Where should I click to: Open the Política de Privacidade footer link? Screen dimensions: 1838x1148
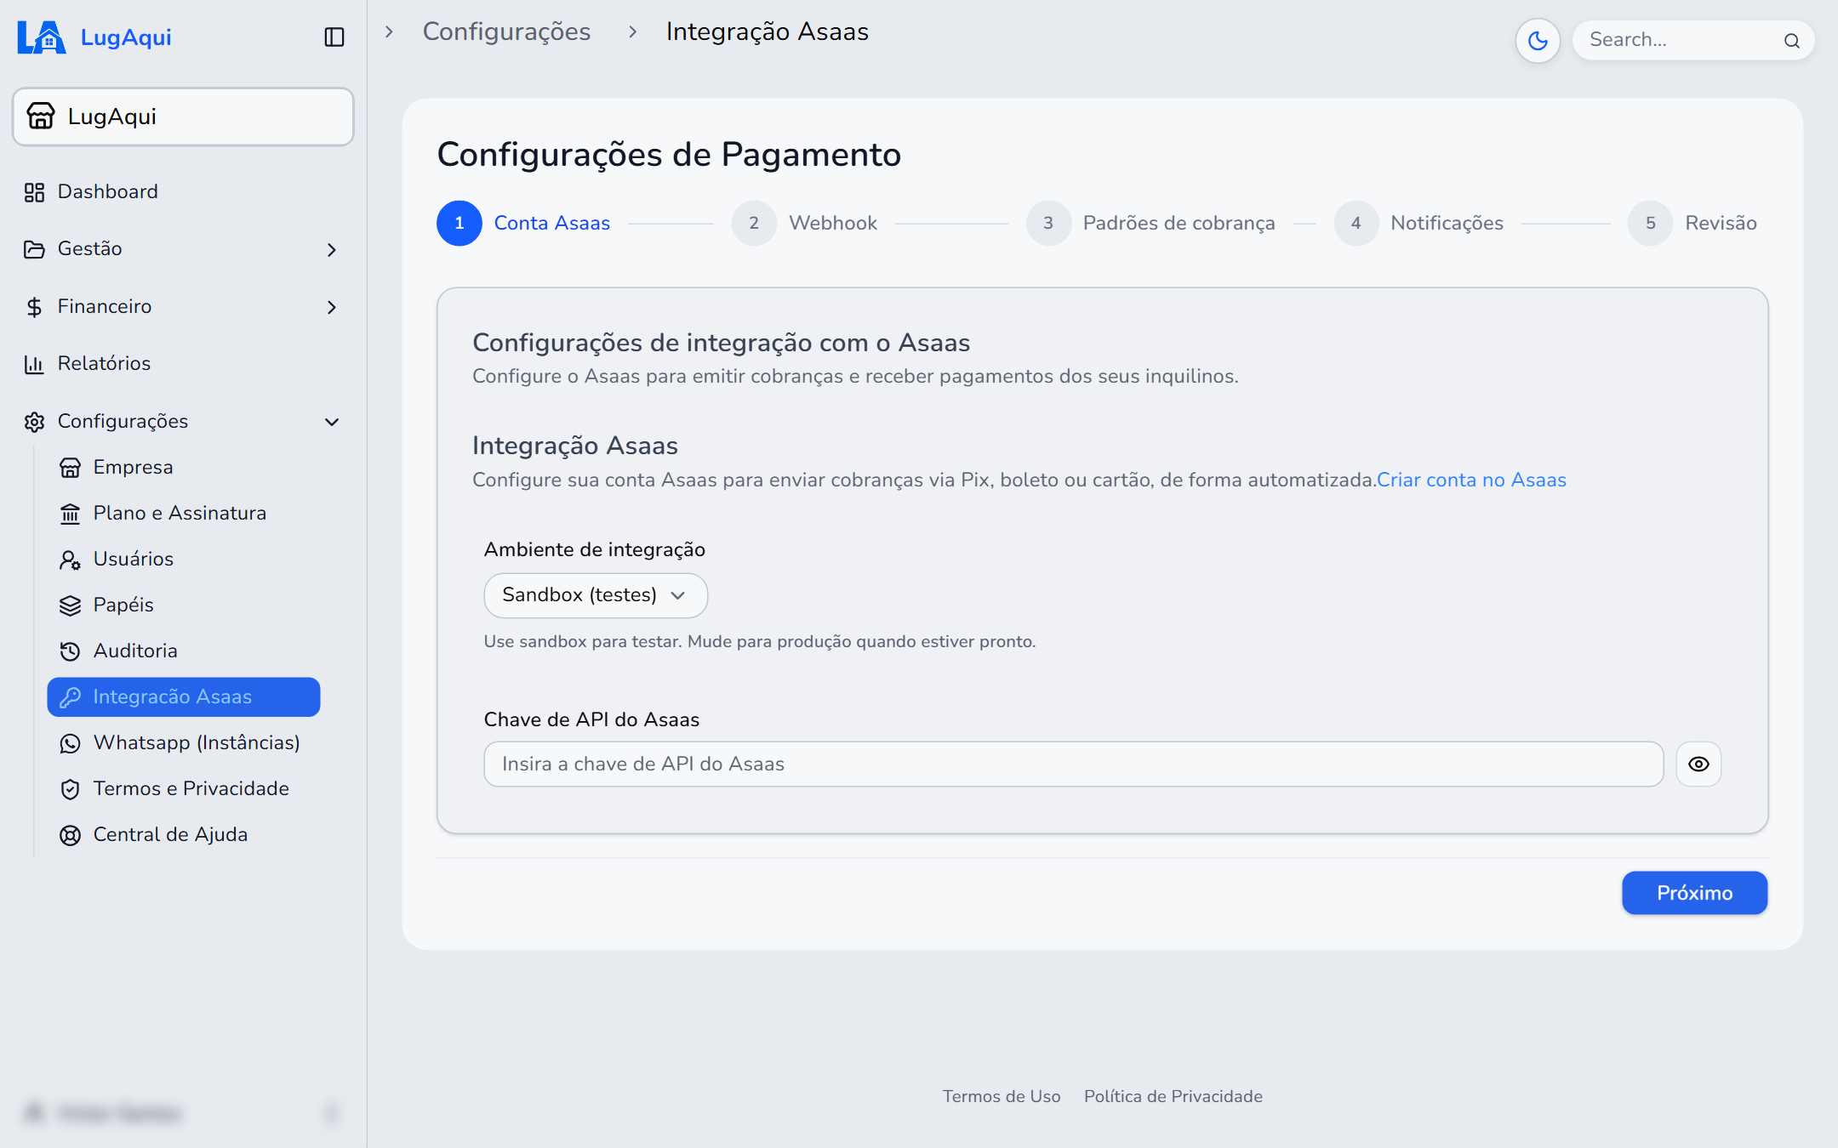1173,1096
